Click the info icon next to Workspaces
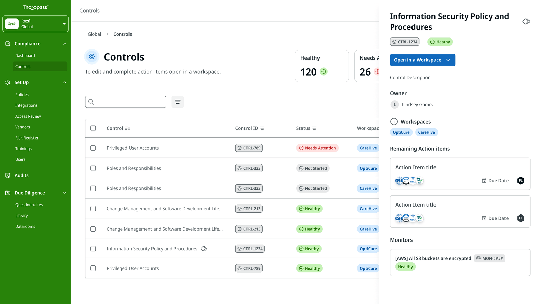The height and width of the screenshot is (304, 541). click(394, 122)
